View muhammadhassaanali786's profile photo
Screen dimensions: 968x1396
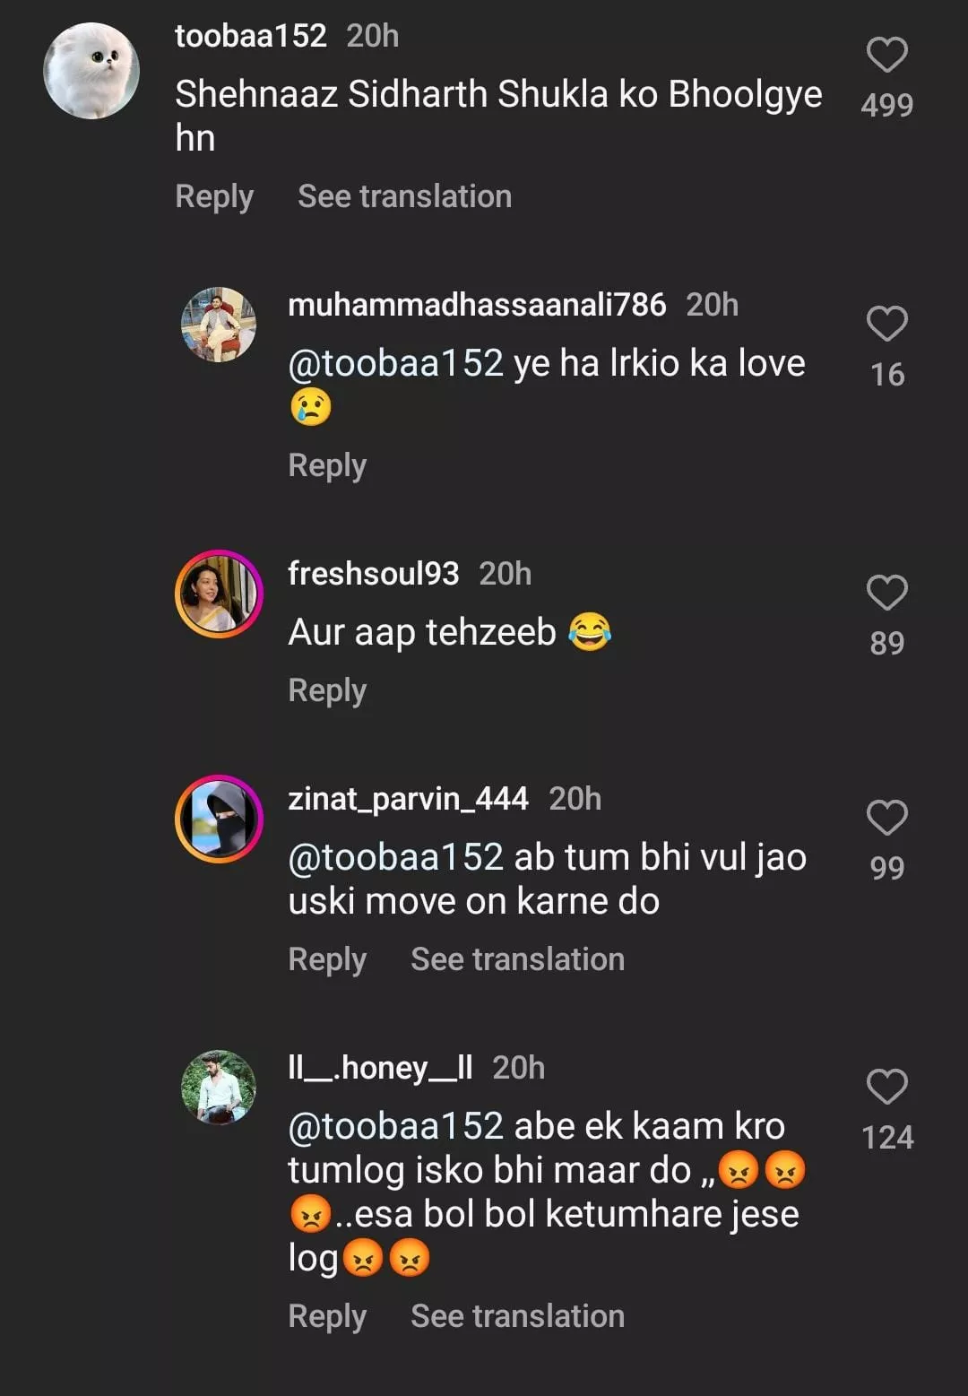[219, 325]
